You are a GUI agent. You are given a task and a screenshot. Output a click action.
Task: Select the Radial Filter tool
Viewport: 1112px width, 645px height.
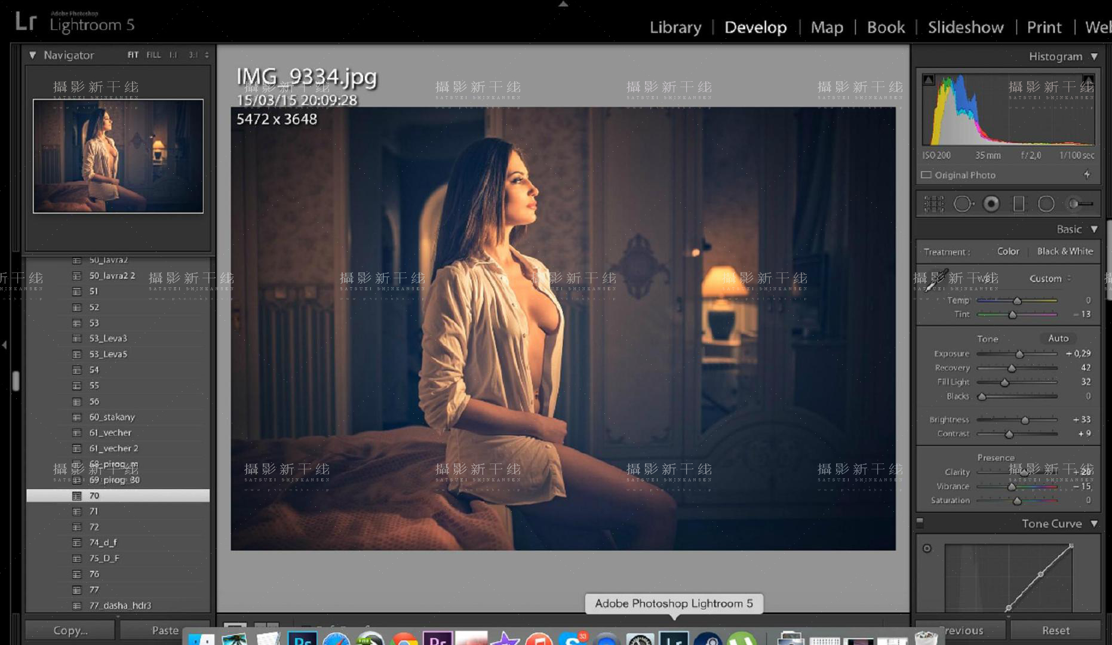1046,204
